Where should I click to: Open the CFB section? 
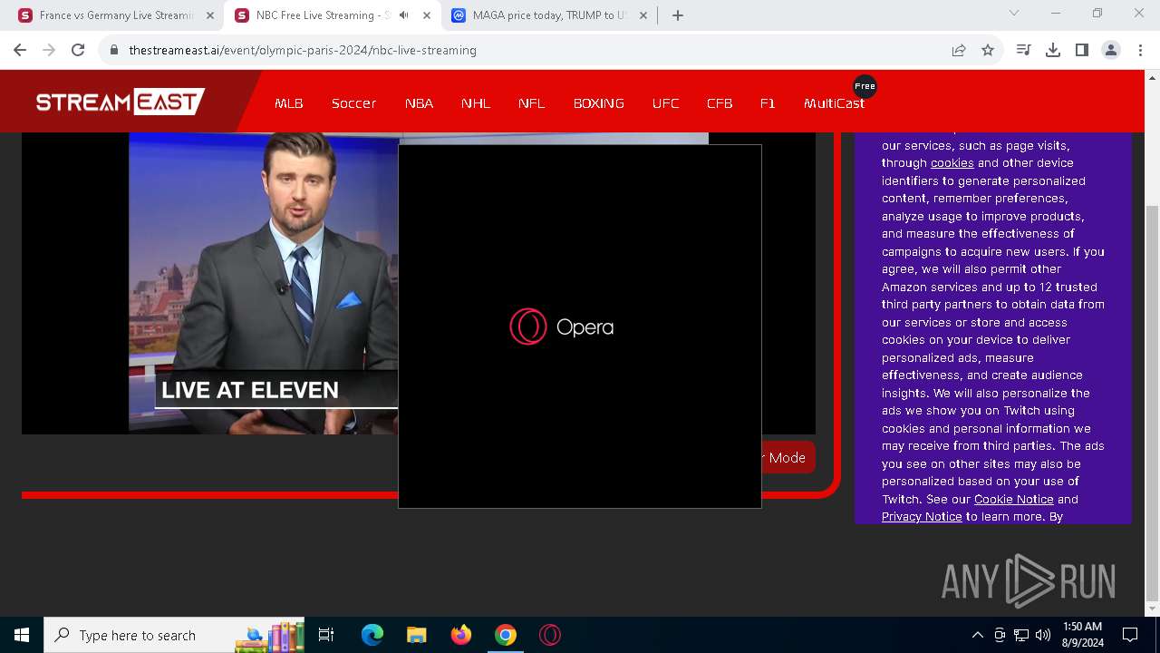(720, 103)
